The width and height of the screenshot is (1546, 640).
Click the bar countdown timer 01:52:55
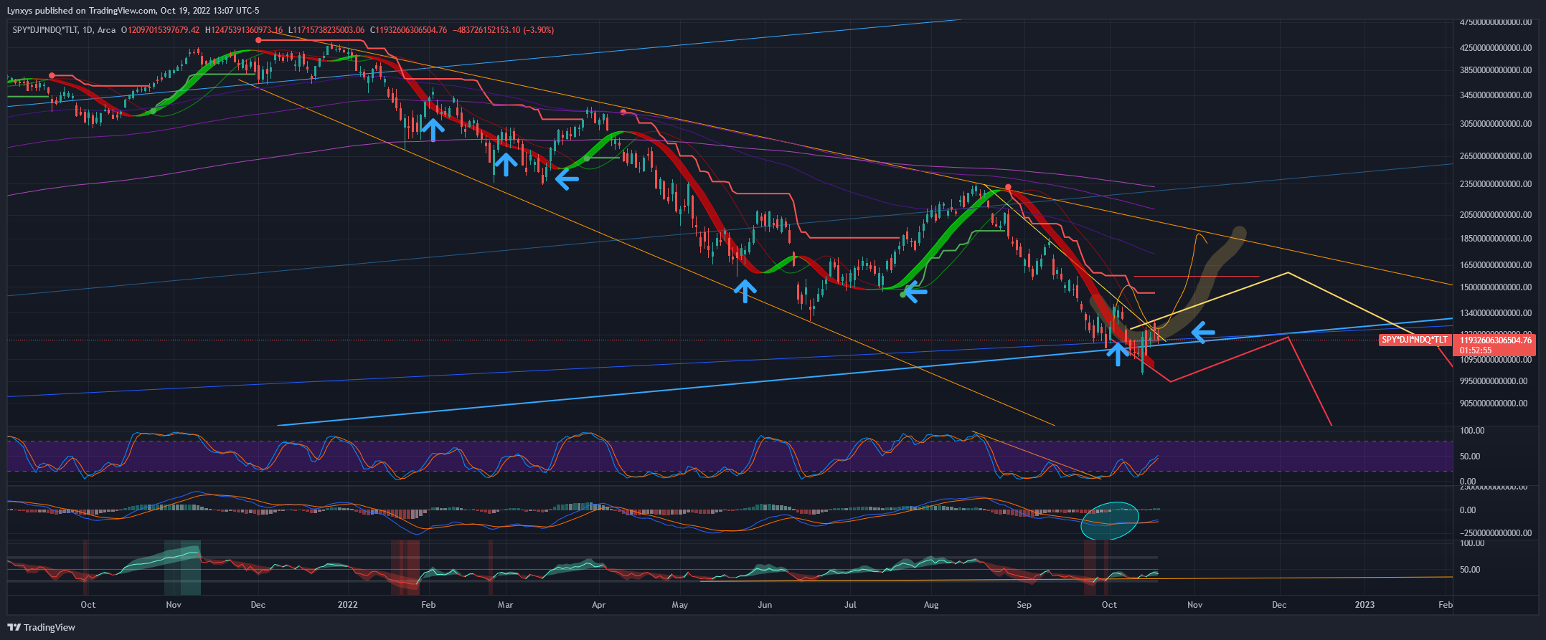pos(1476,350)
